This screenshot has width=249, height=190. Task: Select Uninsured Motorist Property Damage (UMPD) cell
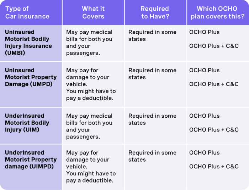pos(31,77)
